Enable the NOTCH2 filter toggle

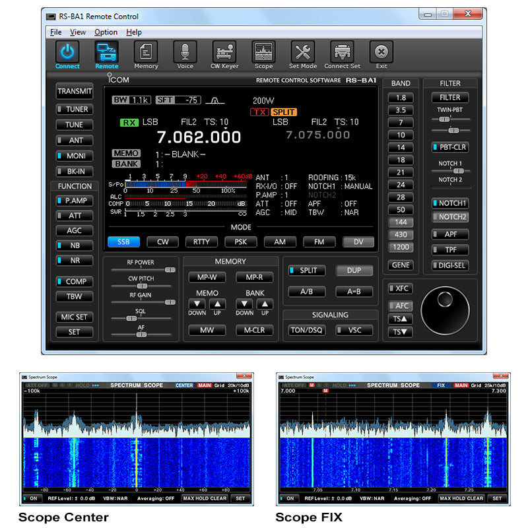(x=449, y=216)
